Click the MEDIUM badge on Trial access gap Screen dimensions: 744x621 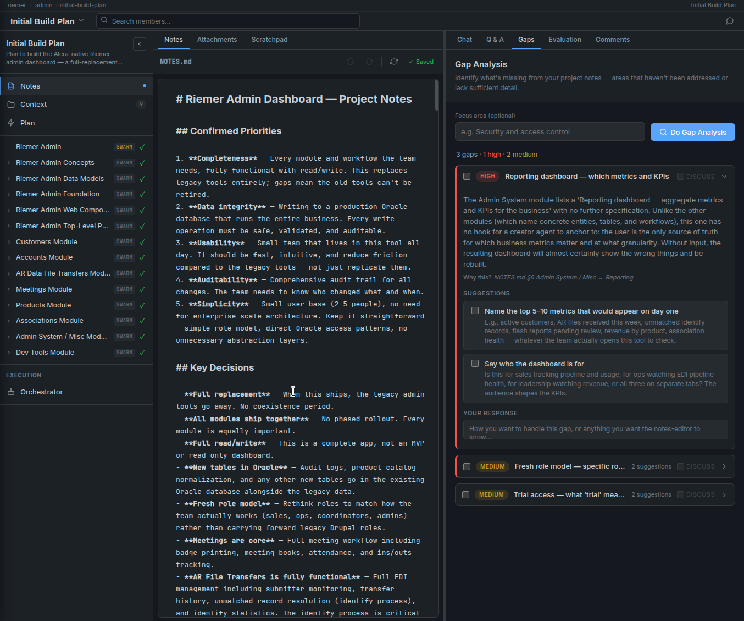coord(491,494)
